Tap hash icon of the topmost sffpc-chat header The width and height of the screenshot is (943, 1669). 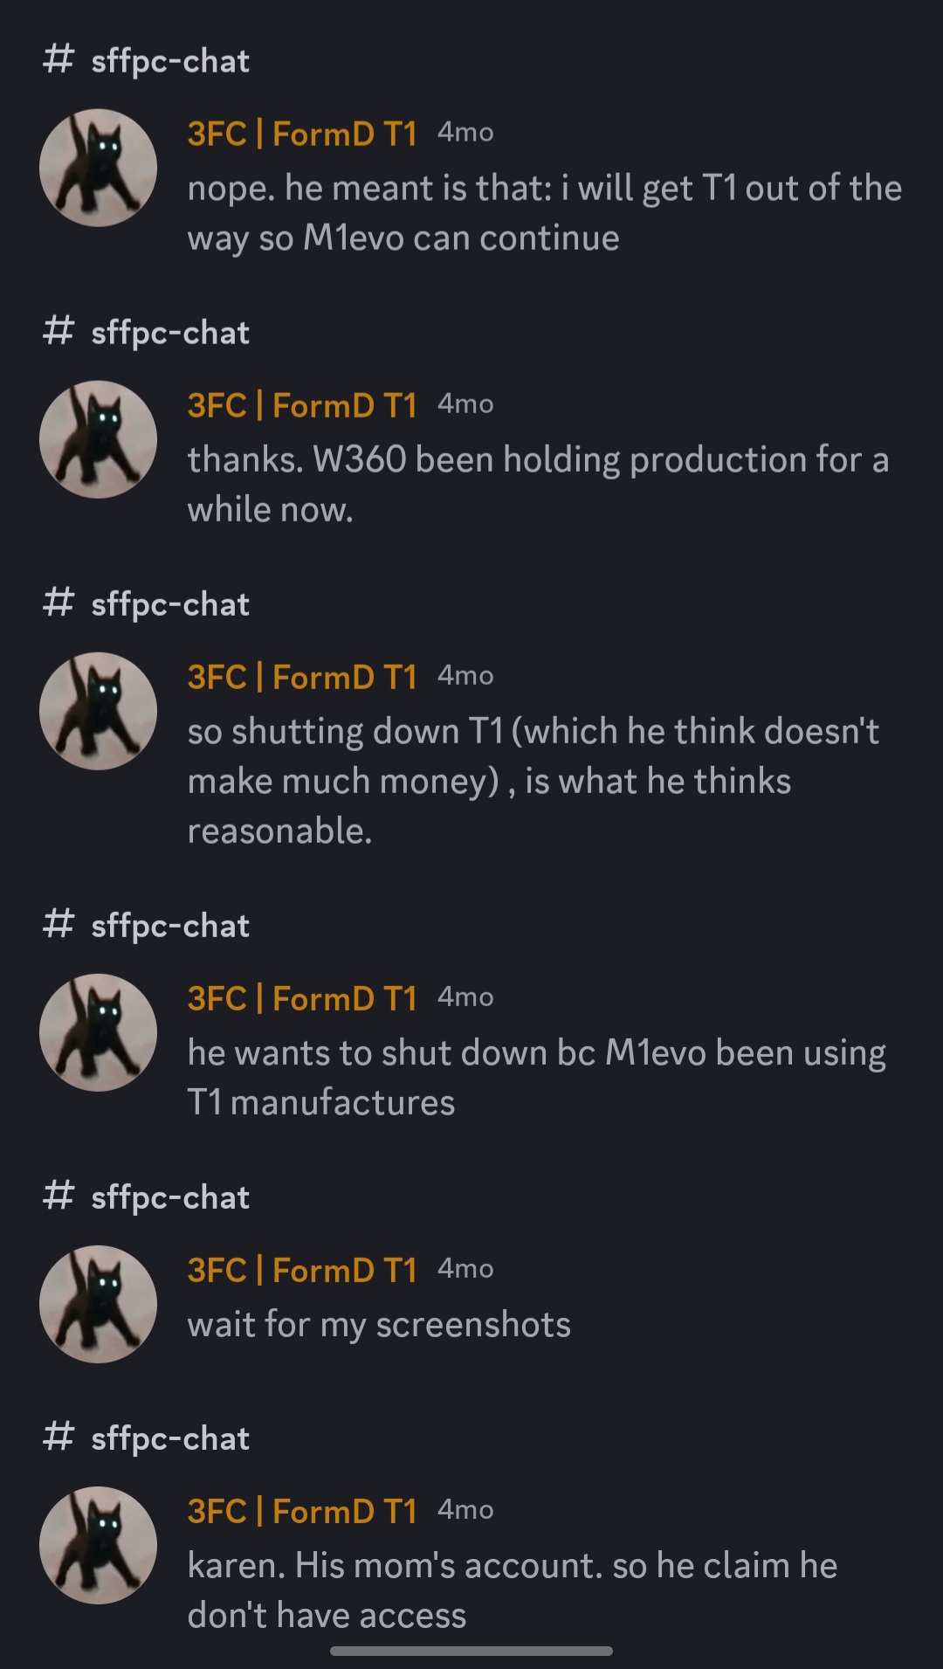(x=58, y=60)
